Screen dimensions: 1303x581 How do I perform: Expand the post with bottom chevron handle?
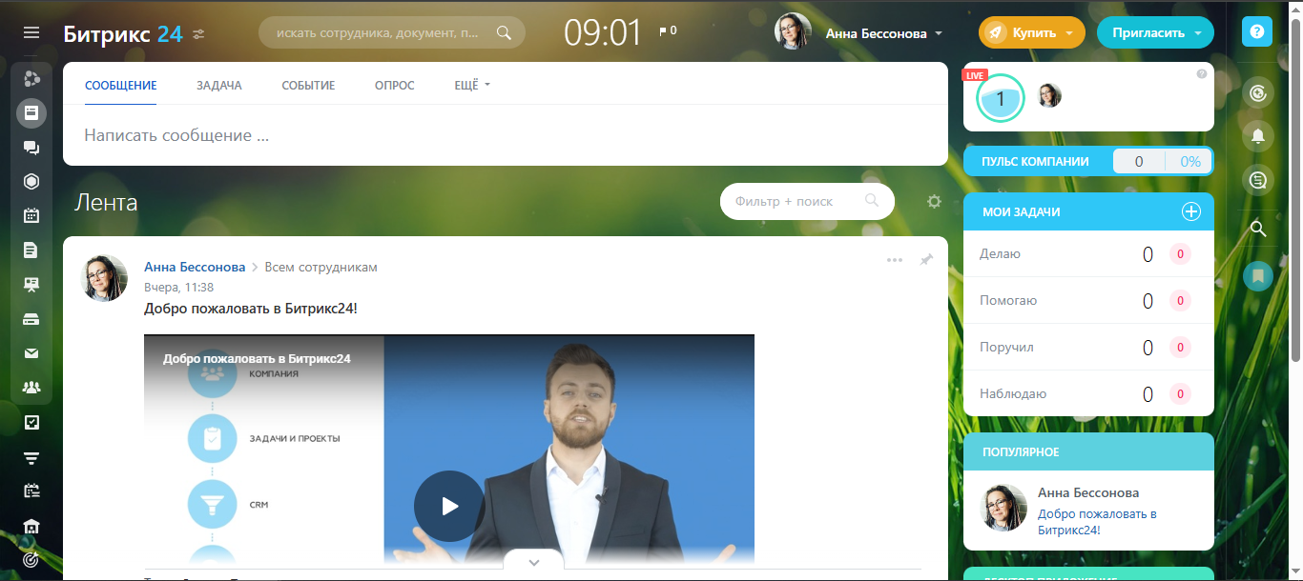[x=533, y=562]
